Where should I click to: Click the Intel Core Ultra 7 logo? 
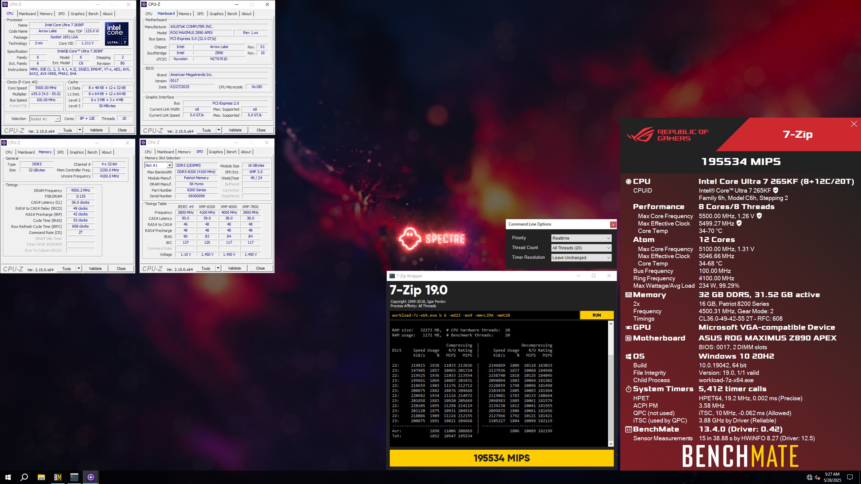point(116,34)
